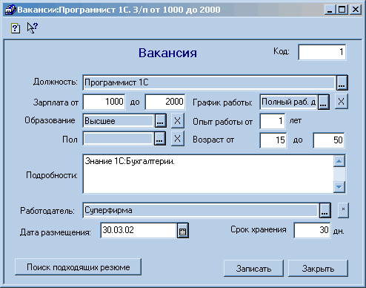366x288 pixels.
Task: Open selection list for Должность
Action: click(x=342, y=82)
